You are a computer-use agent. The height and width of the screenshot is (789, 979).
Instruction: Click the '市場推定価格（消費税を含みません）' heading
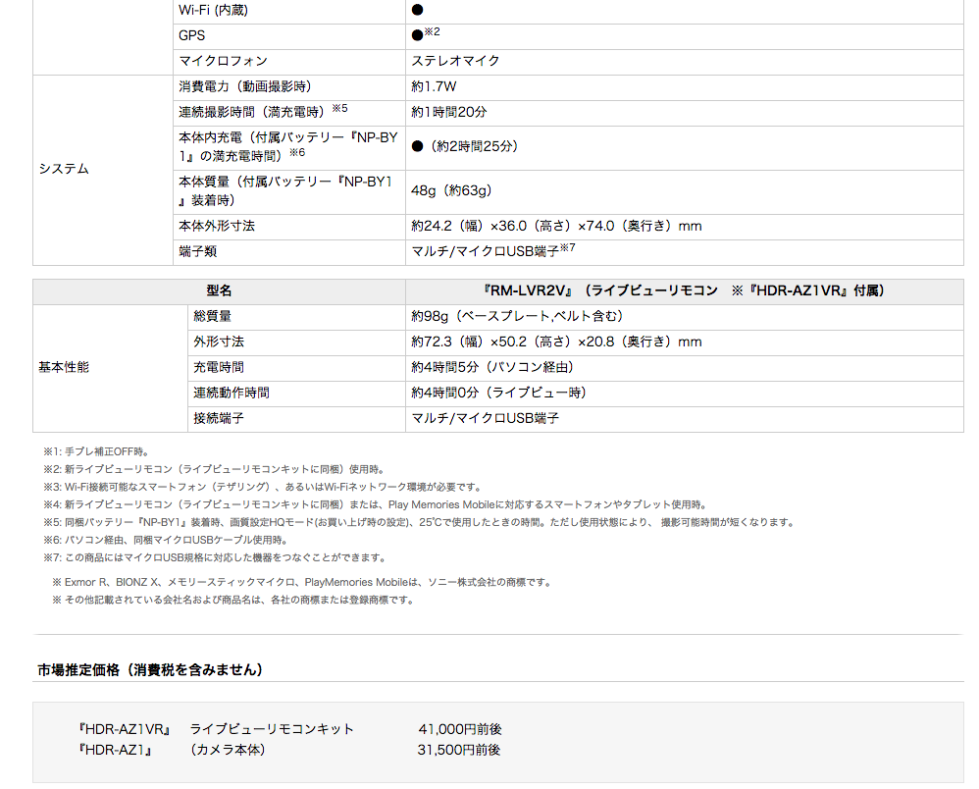point(150,671)
